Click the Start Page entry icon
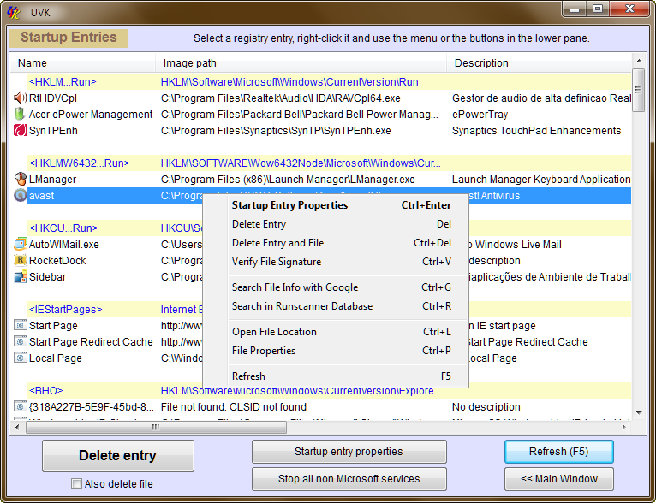The height and width of the screenshot is (503, 656). click(20, 325)
